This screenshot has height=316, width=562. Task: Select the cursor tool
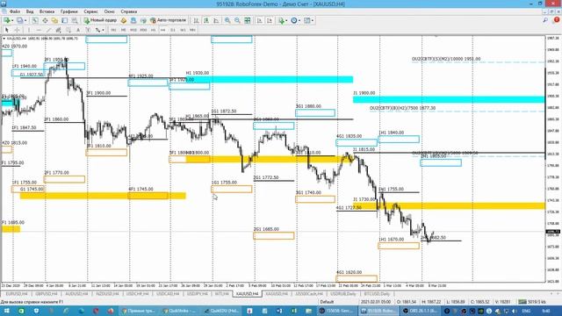pos(6,30)
